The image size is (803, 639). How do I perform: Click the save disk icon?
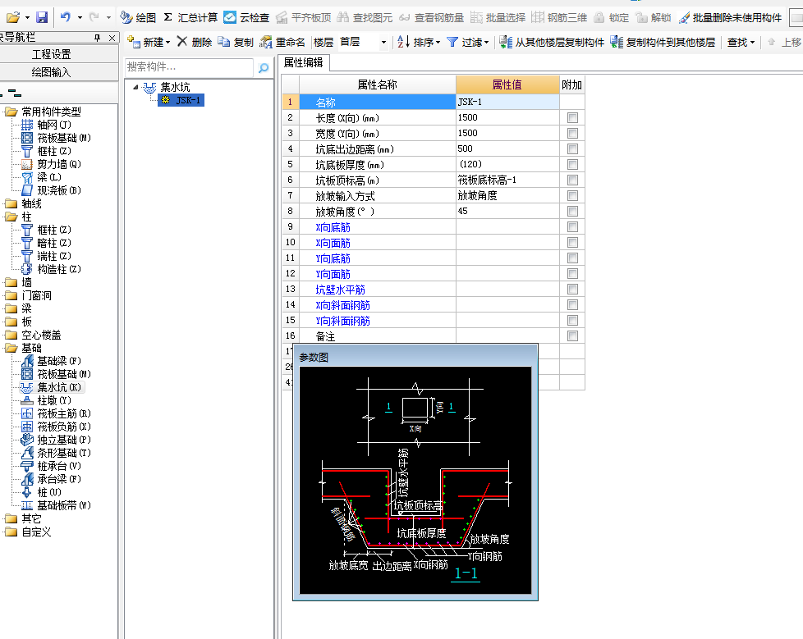[x=42, y=17]
